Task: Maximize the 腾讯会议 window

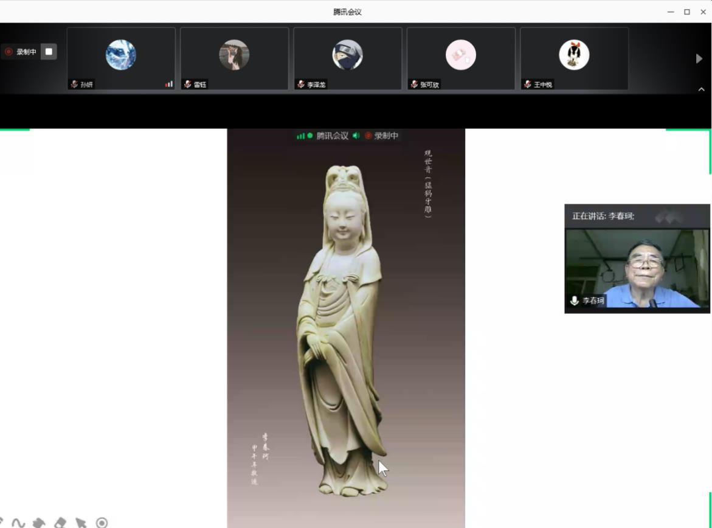Action: pos(686,12)
